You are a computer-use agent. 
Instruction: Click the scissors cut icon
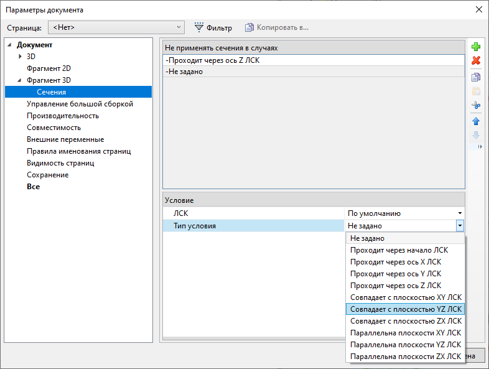(x=476, y=105)
